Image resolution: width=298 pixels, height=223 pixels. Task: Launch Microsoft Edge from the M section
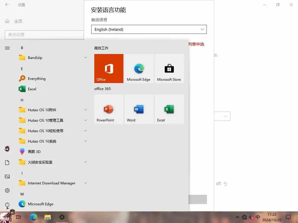(x=53, y=204)
